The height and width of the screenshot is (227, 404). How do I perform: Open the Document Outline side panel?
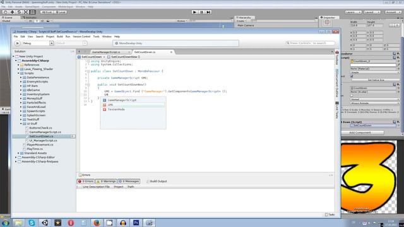[336, 83]
